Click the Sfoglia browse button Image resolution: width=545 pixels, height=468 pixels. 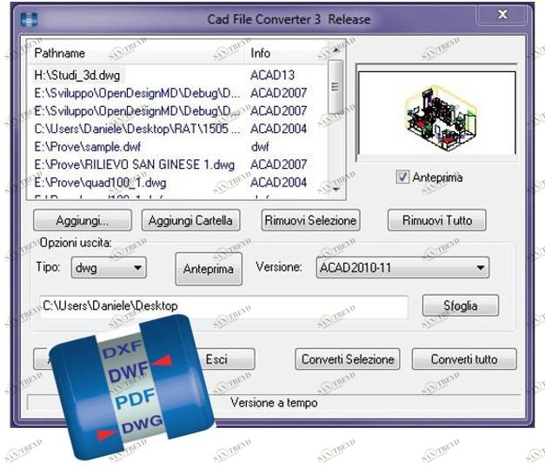(x=461, y=306)
